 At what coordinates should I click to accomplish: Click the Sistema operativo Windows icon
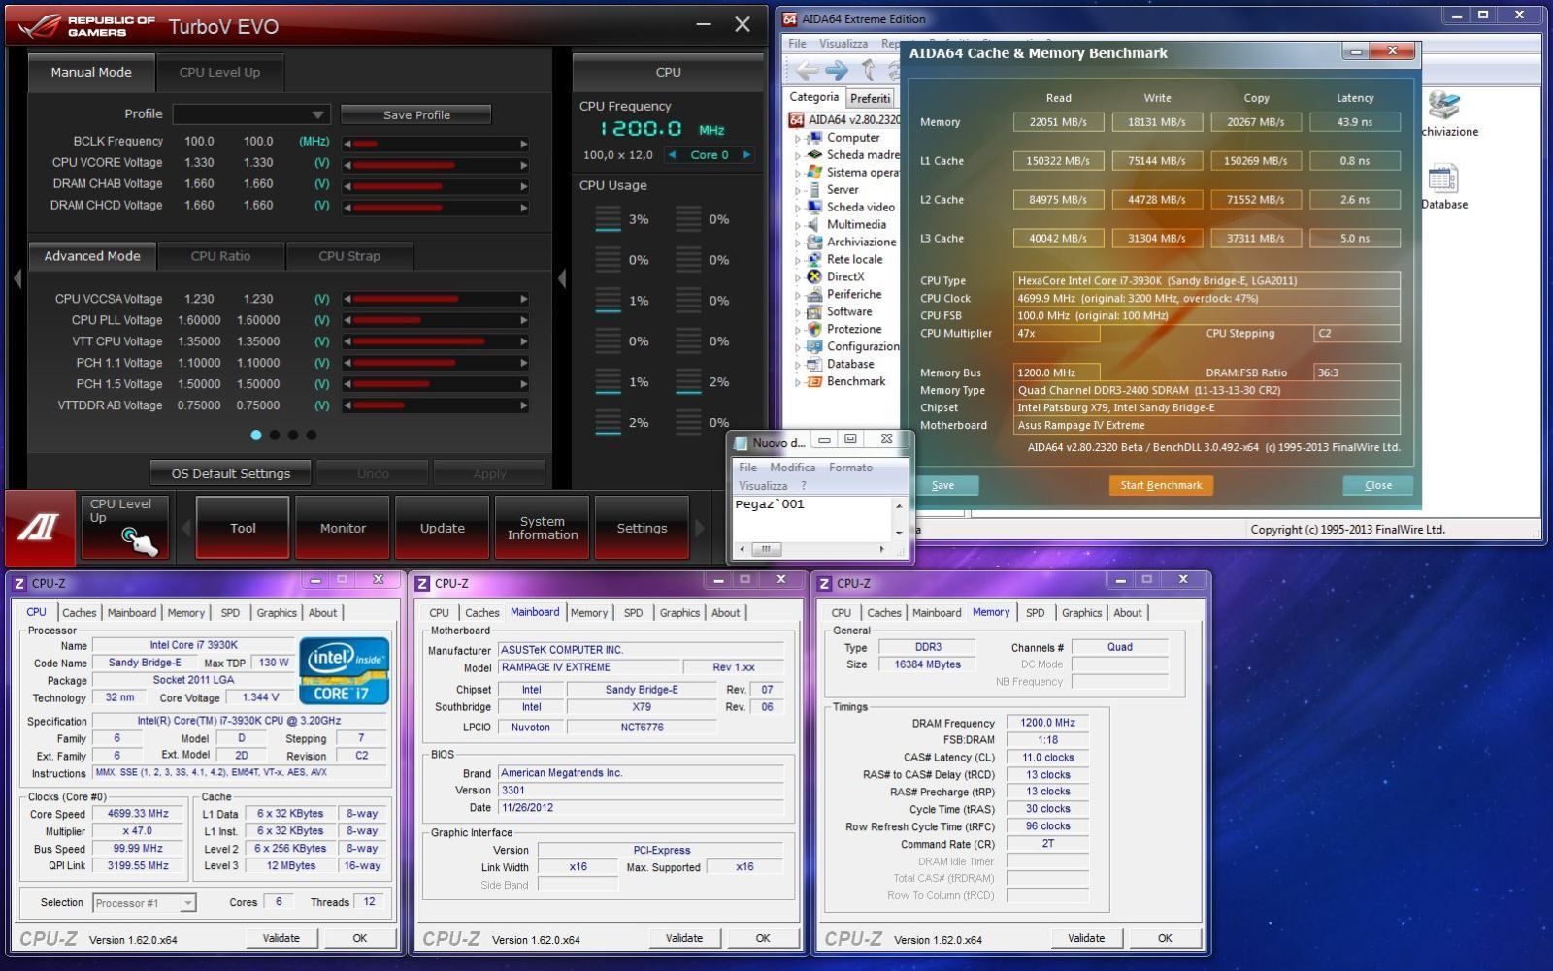[815, 172]
